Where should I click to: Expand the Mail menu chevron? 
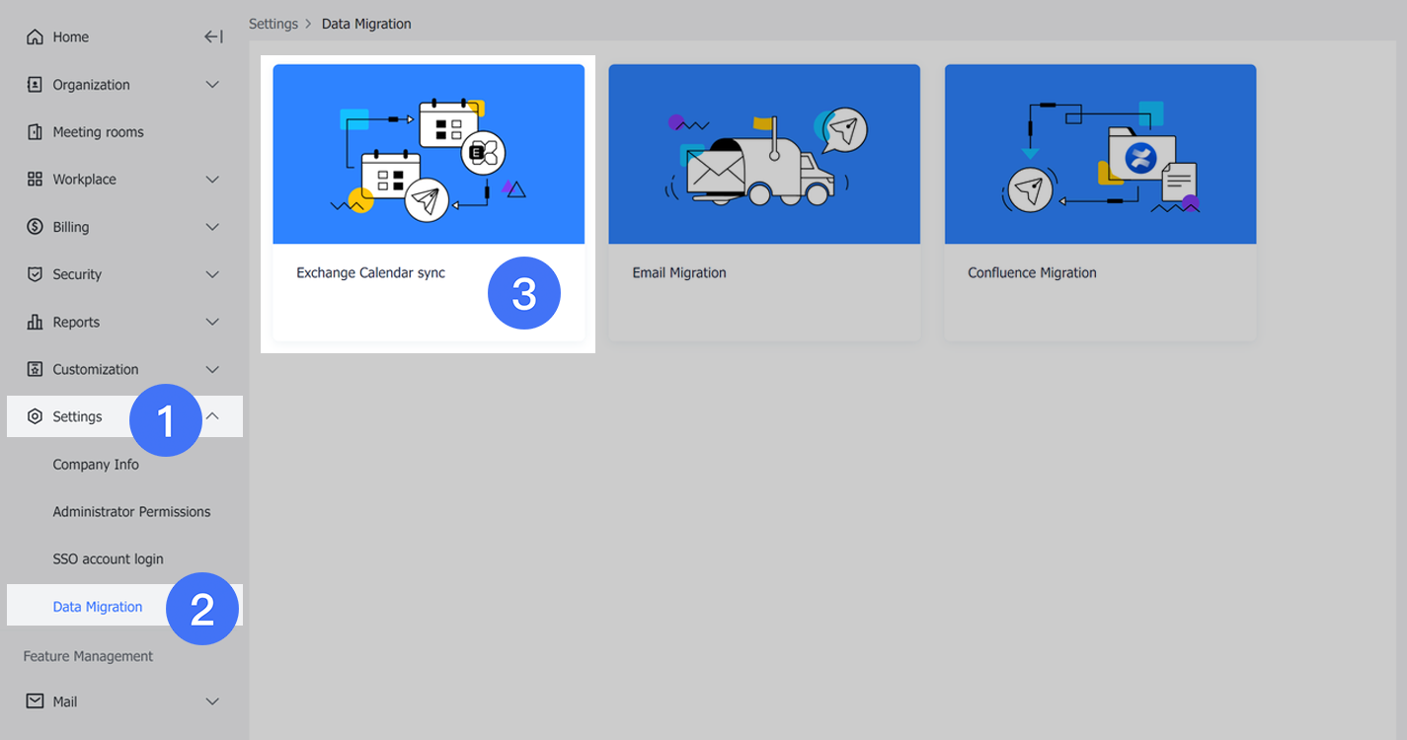212,702
